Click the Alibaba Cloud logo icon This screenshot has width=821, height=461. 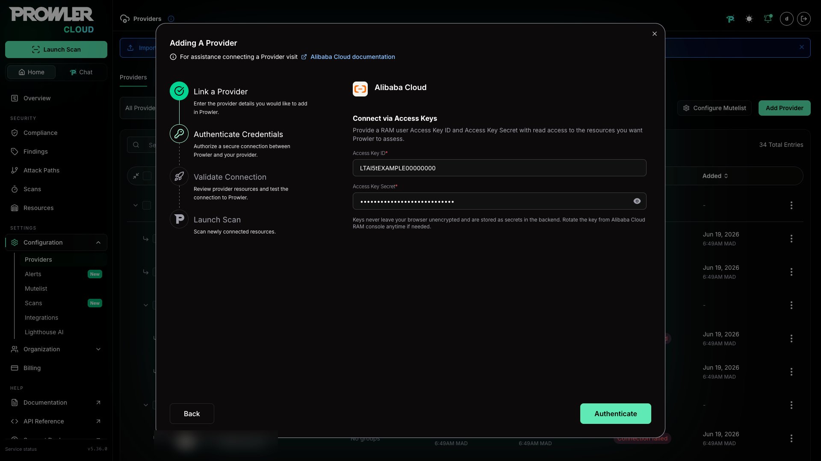pos(360,89)
